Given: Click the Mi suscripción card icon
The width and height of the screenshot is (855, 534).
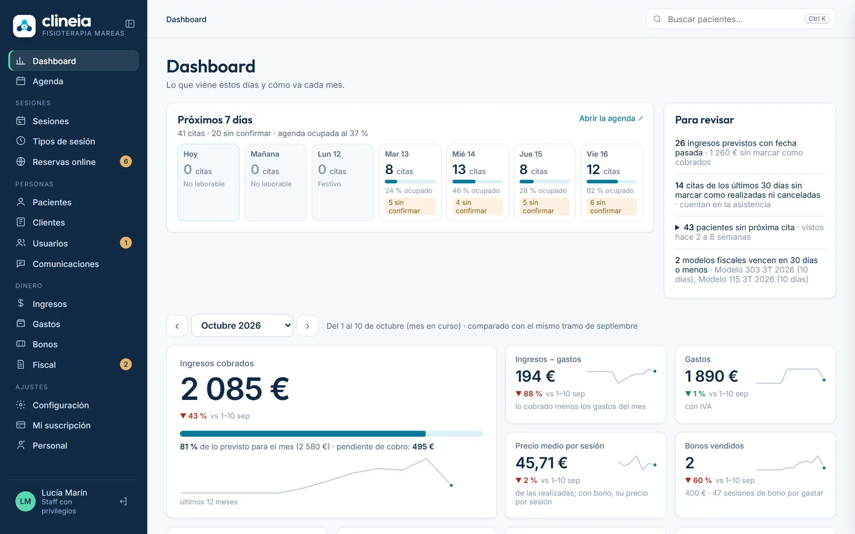Looking at the screenshot, I should 21,425.
